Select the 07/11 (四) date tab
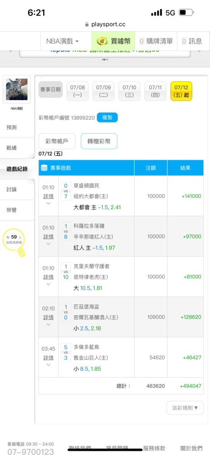The width and height of the screenshot is (210, 455). point(155,91)
